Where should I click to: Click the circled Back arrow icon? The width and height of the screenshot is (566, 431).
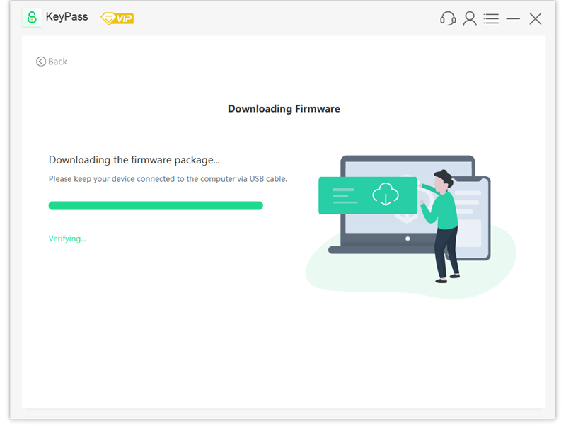coord(41,62)
